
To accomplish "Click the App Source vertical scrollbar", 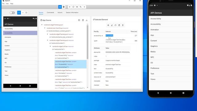I will coord(87,42).
